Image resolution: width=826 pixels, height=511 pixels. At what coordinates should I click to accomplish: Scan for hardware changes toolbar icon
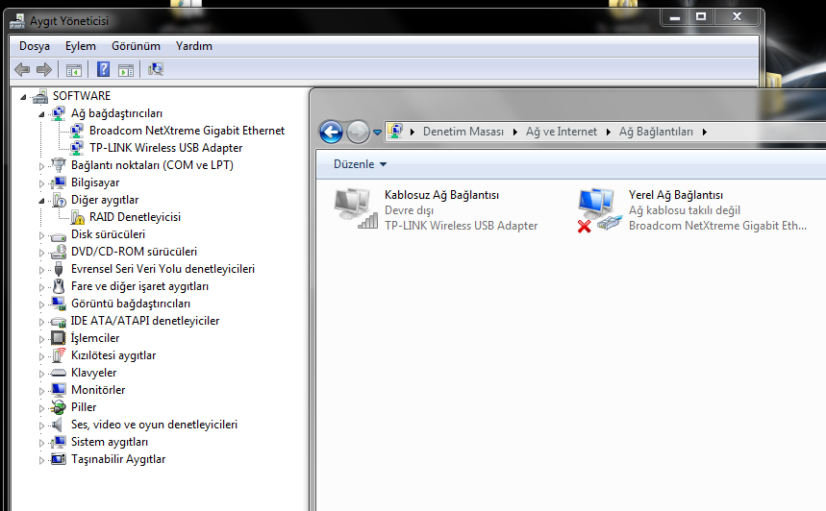click(156, 69)
